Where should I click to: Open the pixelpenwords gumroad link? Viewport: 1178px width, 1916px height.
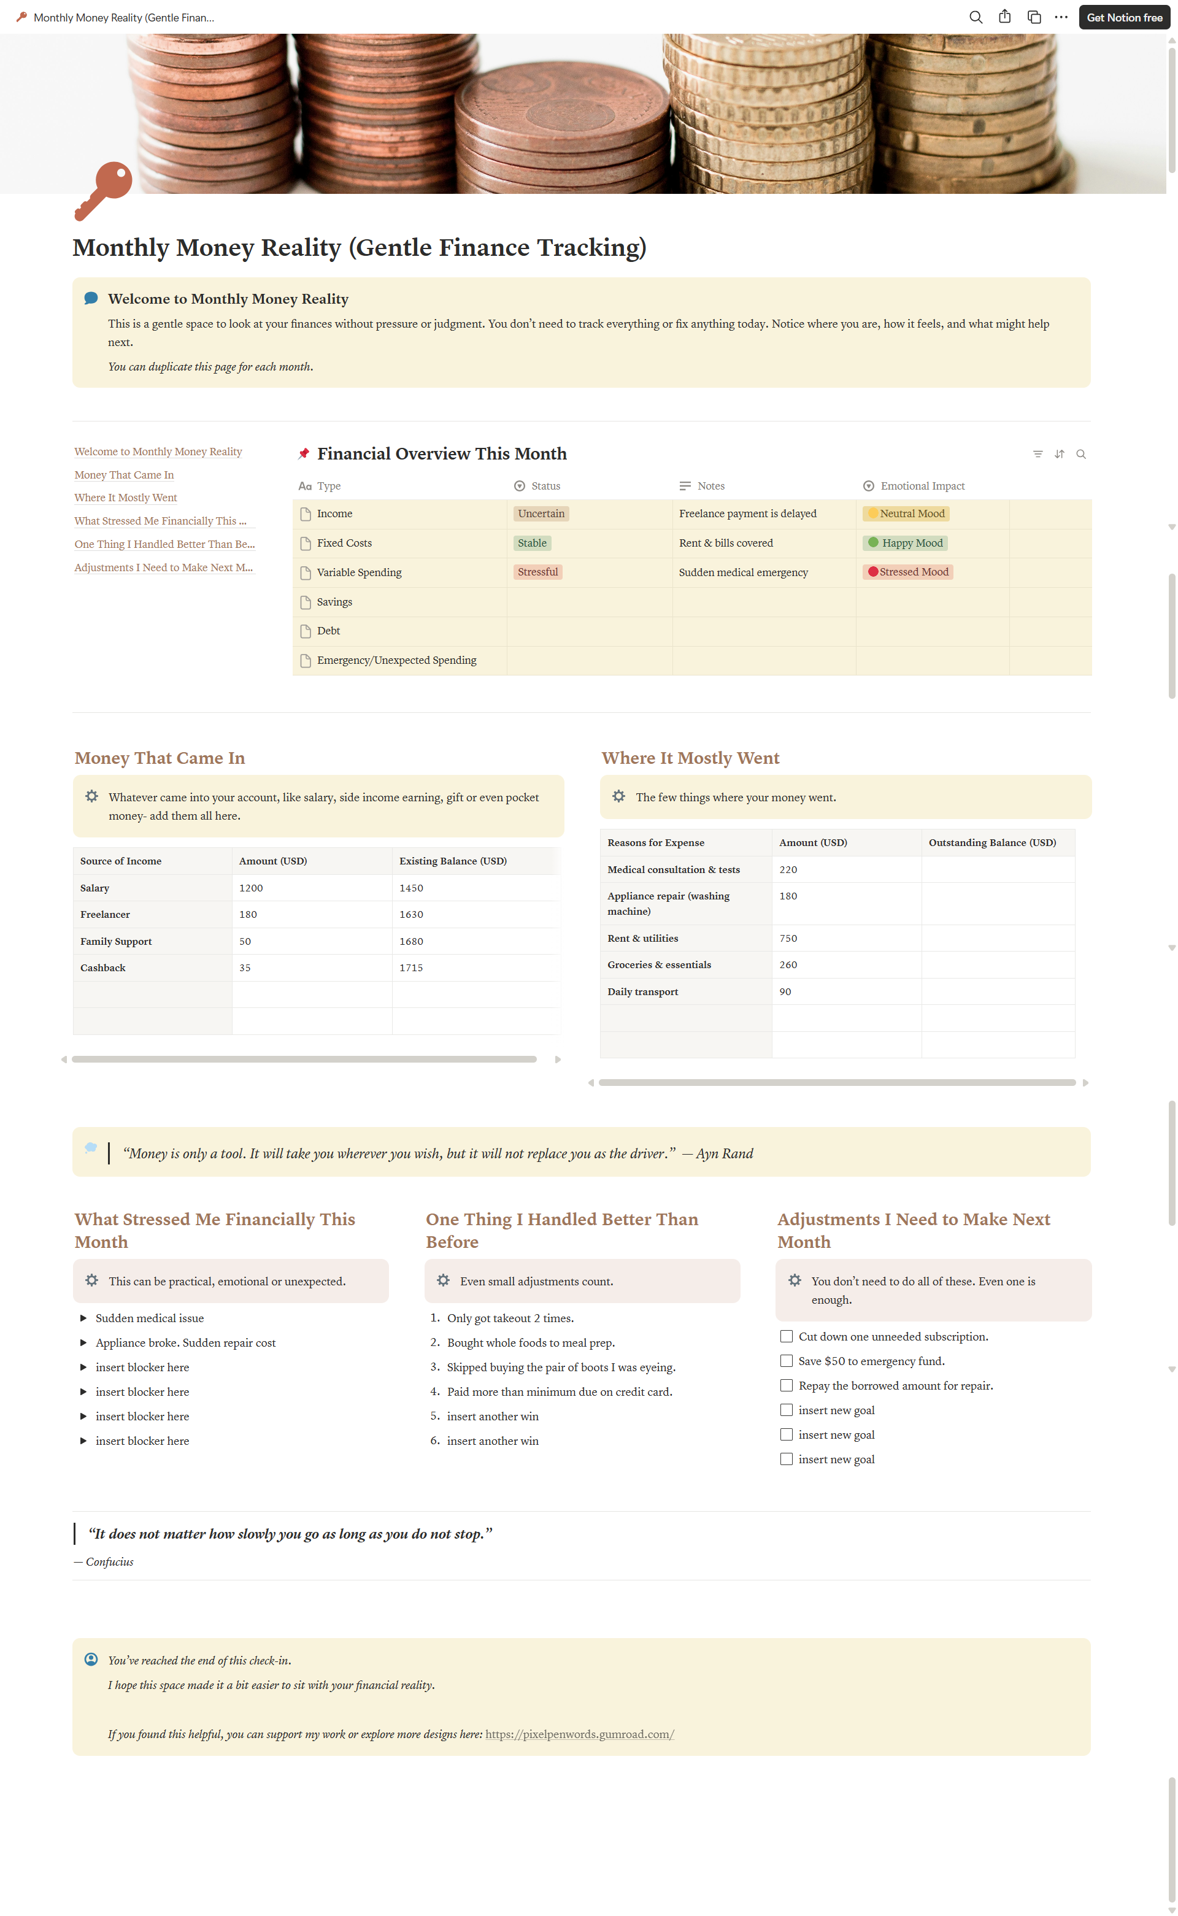579,1734
